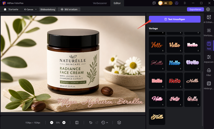Open the AI Enhance sidebar tool

point(209,19)
